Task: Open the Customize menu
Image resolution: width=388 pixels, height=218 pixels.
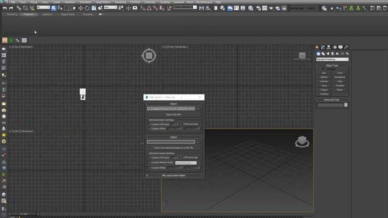Action: click(x=150, y=2)
